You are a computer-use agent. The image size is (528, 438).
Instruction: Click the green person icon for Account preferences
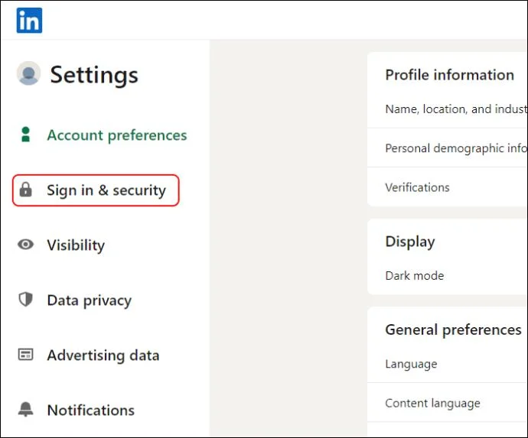tap(25, 135)
